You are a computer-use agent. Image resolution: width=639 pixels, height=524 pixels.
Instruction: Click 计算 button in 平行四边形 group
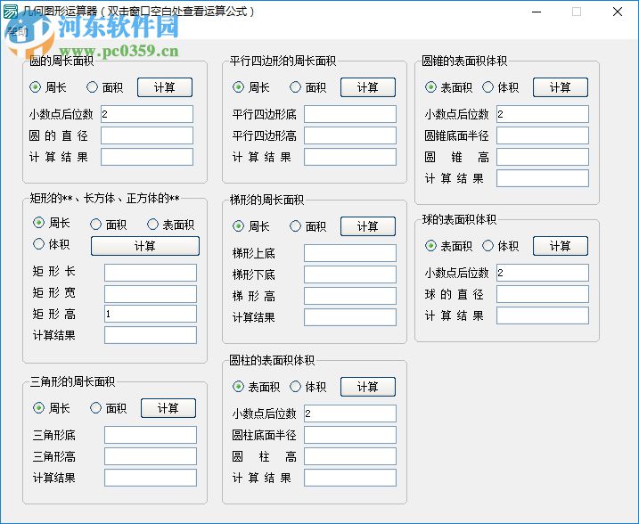pyautogui.click(x=368, y=87)
